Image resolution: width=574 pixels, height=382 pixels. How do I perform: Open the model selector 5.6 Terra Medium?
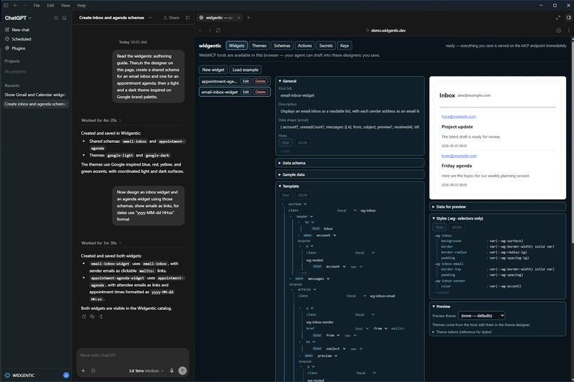click(x=146, y=371)
